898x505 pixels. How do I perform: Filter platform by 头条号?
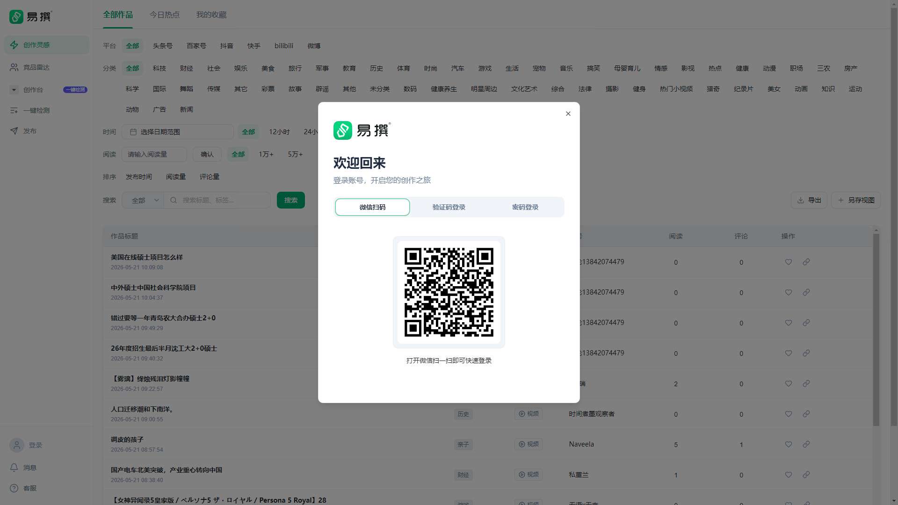pos(162,46)
